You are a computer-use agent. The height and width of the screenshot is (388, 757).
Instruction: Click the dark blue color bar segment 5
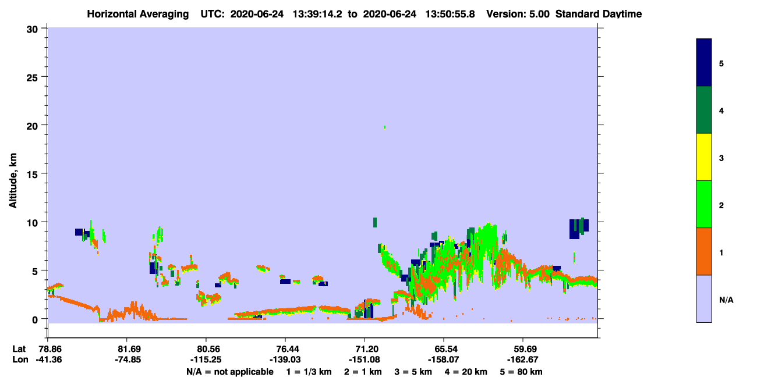click(703, 62)
